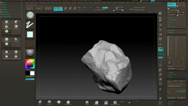Select hPolish brush in second left panel
188x106 pixels.
tap(16, 40)
